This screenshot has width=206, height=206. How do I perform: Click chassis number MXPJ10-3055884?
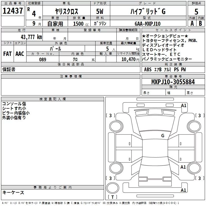coord(173,82)
